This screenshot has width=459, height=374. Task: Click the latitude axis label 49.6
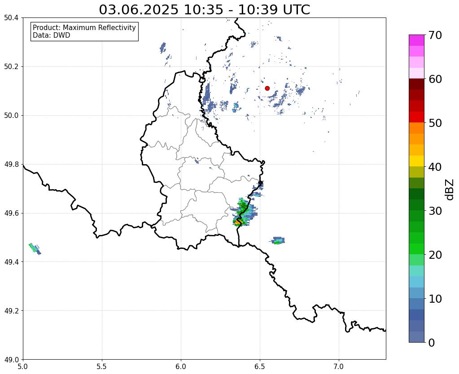[x=11, y=213]
